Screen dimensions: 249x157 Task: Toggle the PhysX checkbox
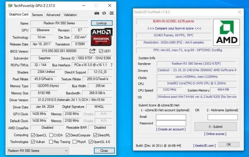click(74, 142)
